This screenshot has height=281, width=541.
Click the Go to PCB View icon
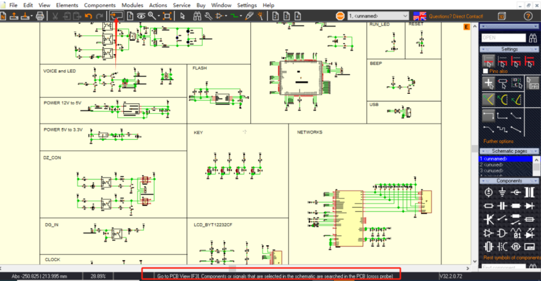117,16
